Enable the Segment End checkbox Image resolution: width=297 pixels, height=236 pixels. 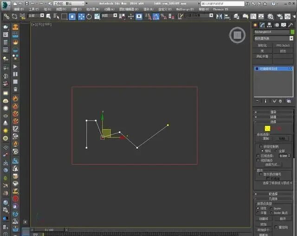[258, 160]
